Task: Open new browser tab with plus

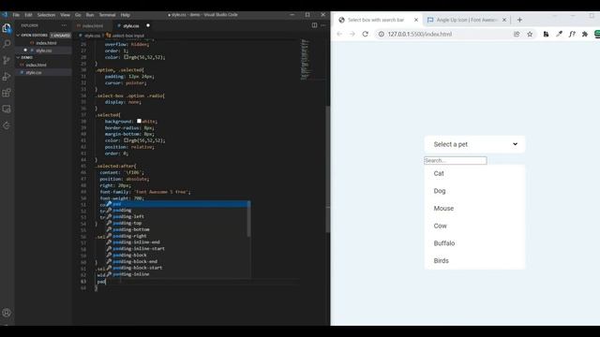Action: 519,20
